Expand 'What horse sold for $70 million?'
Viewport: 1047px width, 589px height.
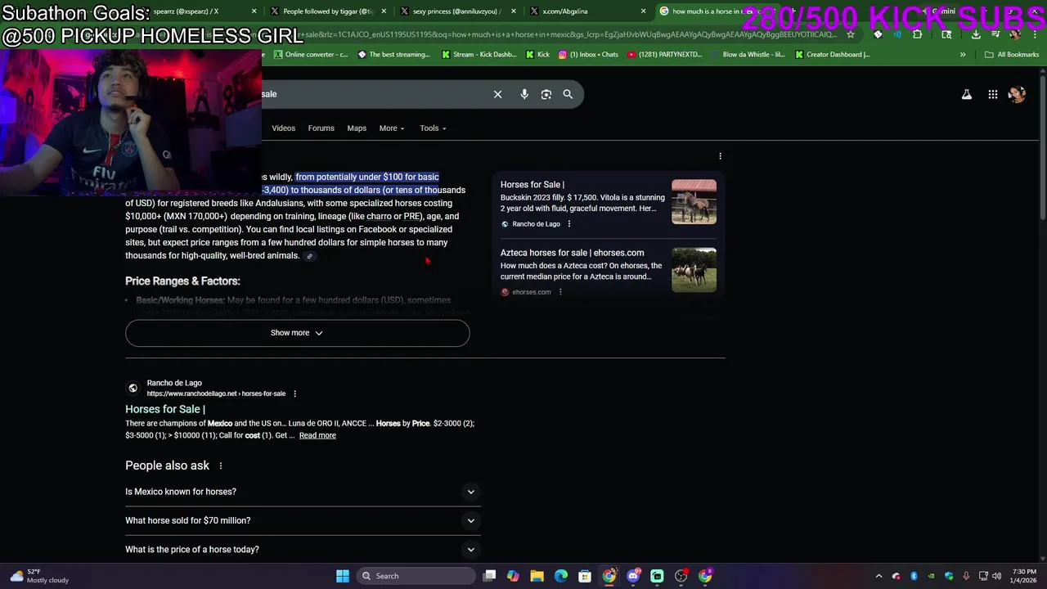pyautogui.click(x=303, y=520)
